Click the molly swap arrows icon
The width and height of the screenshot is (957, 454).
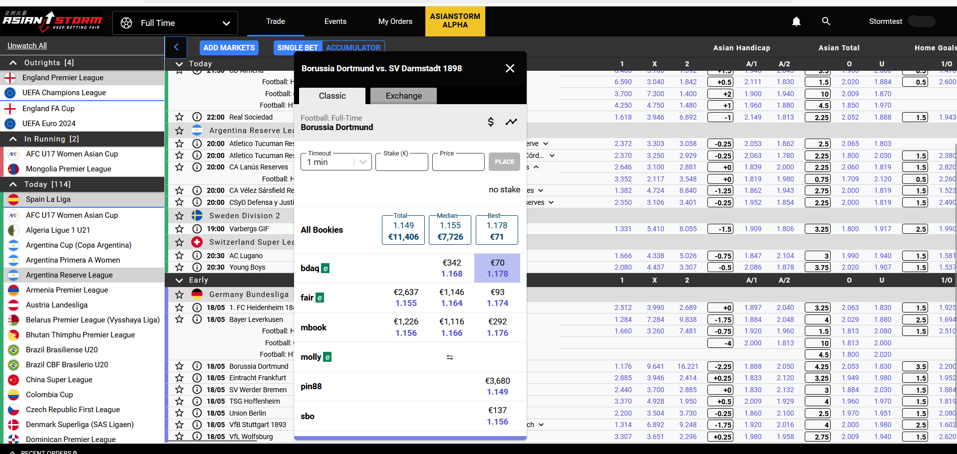pyautogui.click(x=450, y=357)
